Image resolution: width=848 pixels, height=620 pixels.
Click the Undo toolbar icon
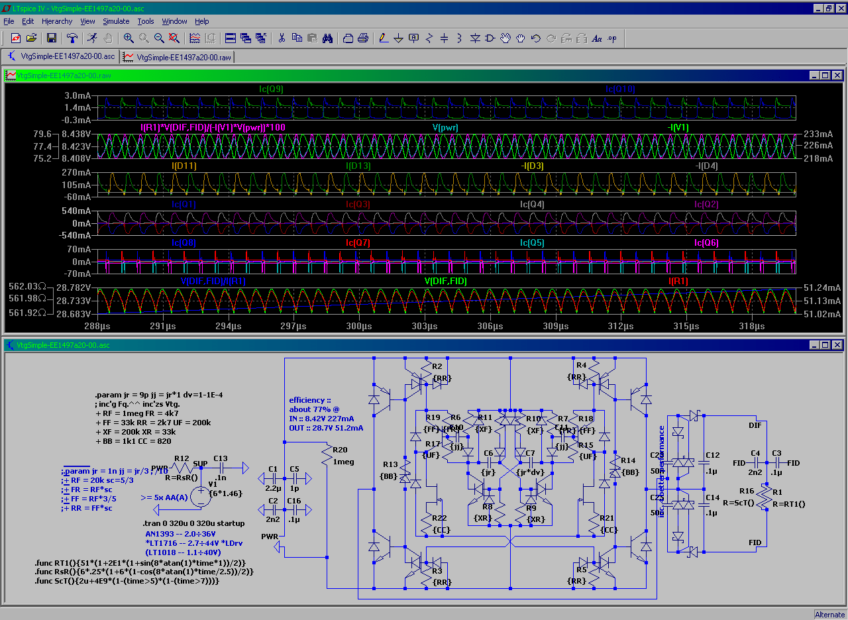pyautogui.click(x=536, y=38)
